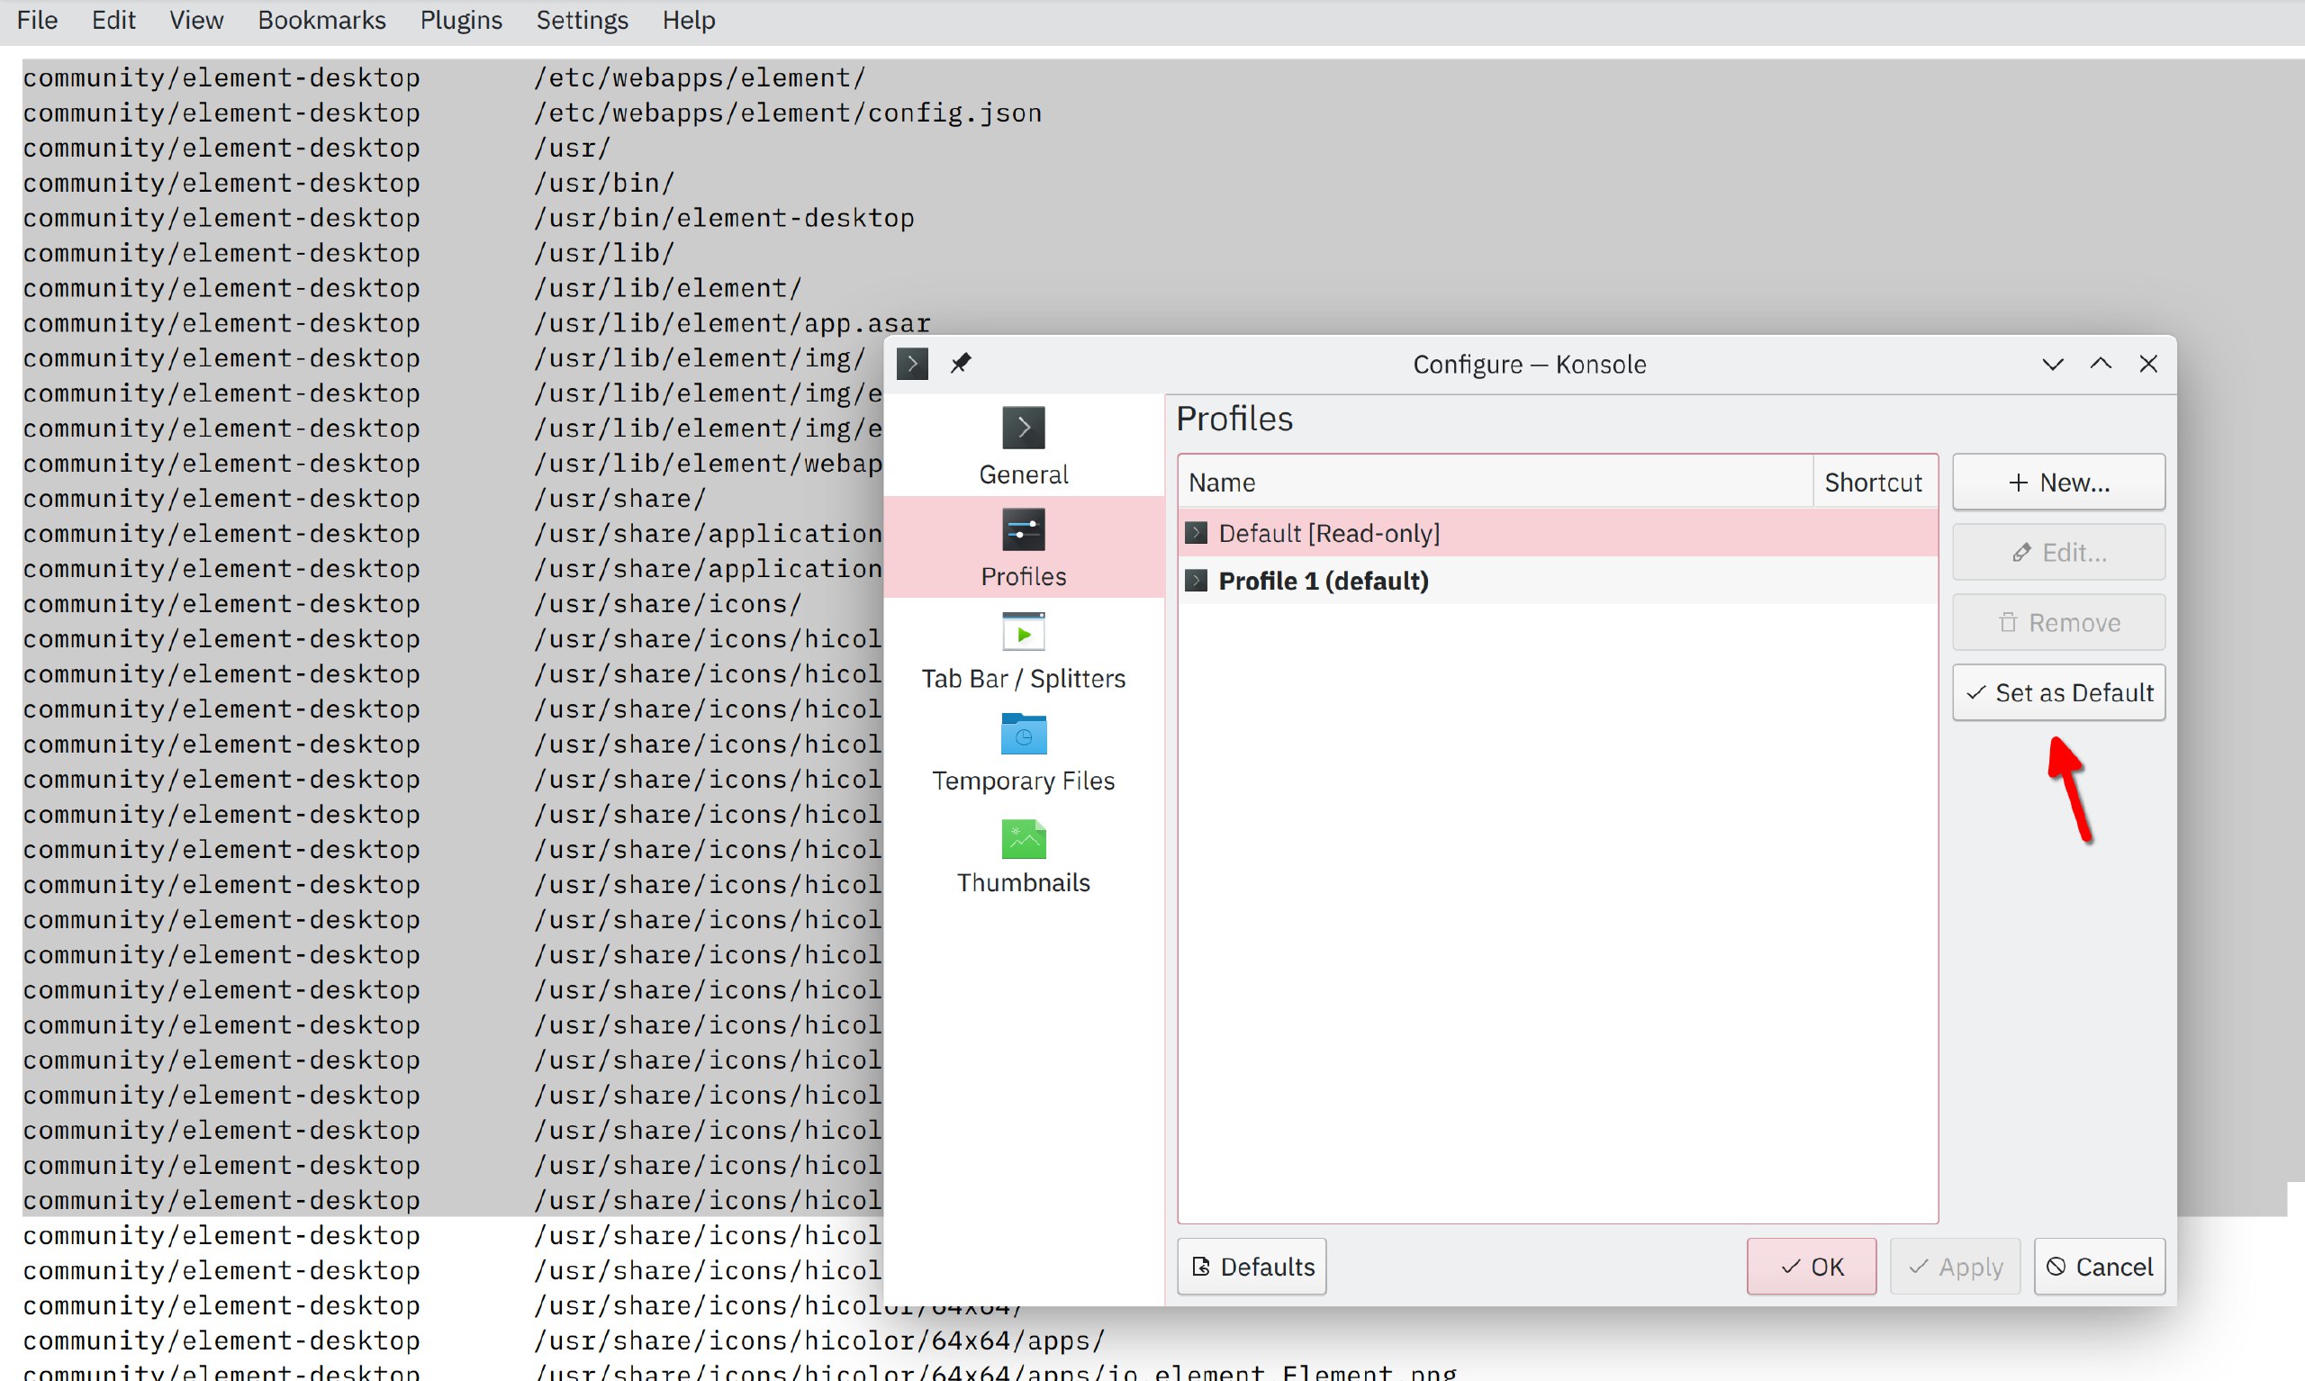Click terminal icon beside Profile 1 (default)
2305x1381 pixels.
pos(1197,581)
